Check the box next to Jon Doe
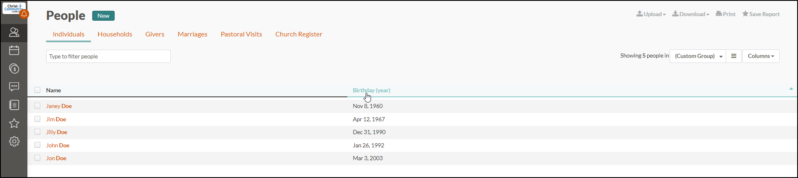798x178 pixels. [x=37, y=158]
